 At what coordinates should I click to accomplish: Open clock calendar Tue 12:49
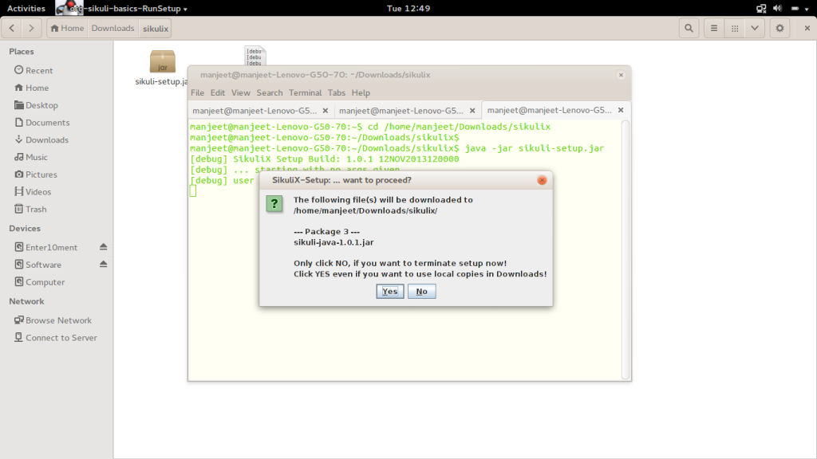click(408, 8)
